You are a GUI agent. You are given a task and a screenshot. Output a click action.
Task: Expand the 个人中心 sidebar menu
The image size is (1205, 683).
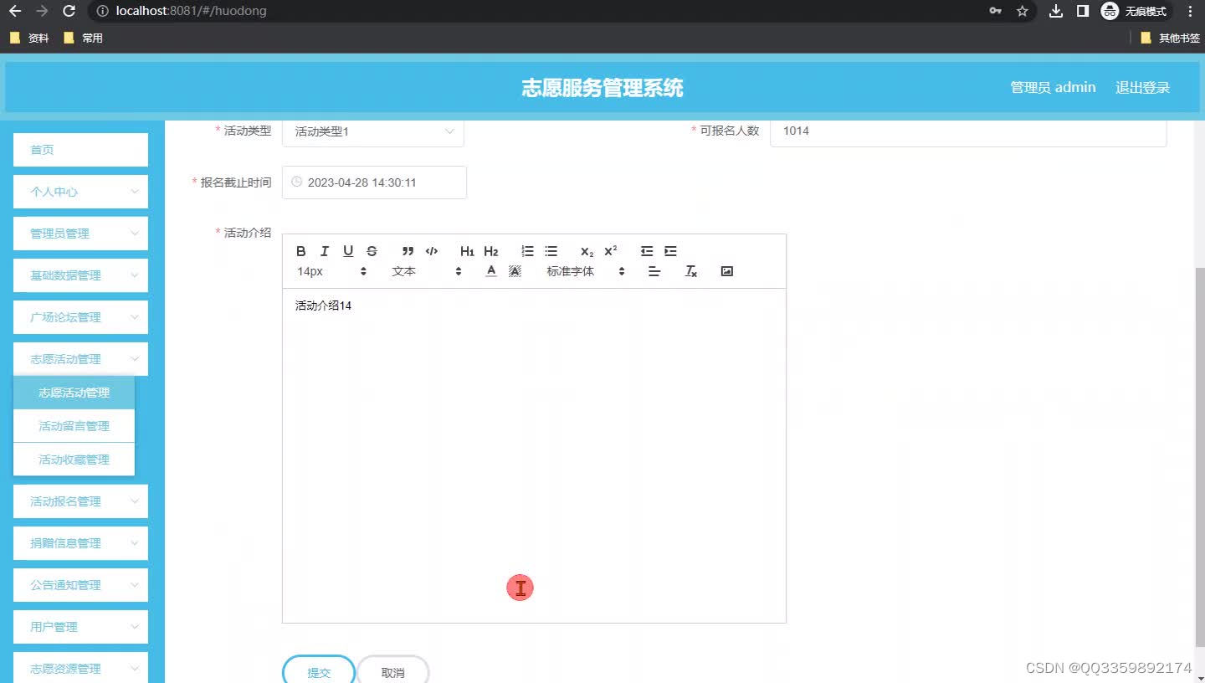(80, 192)
